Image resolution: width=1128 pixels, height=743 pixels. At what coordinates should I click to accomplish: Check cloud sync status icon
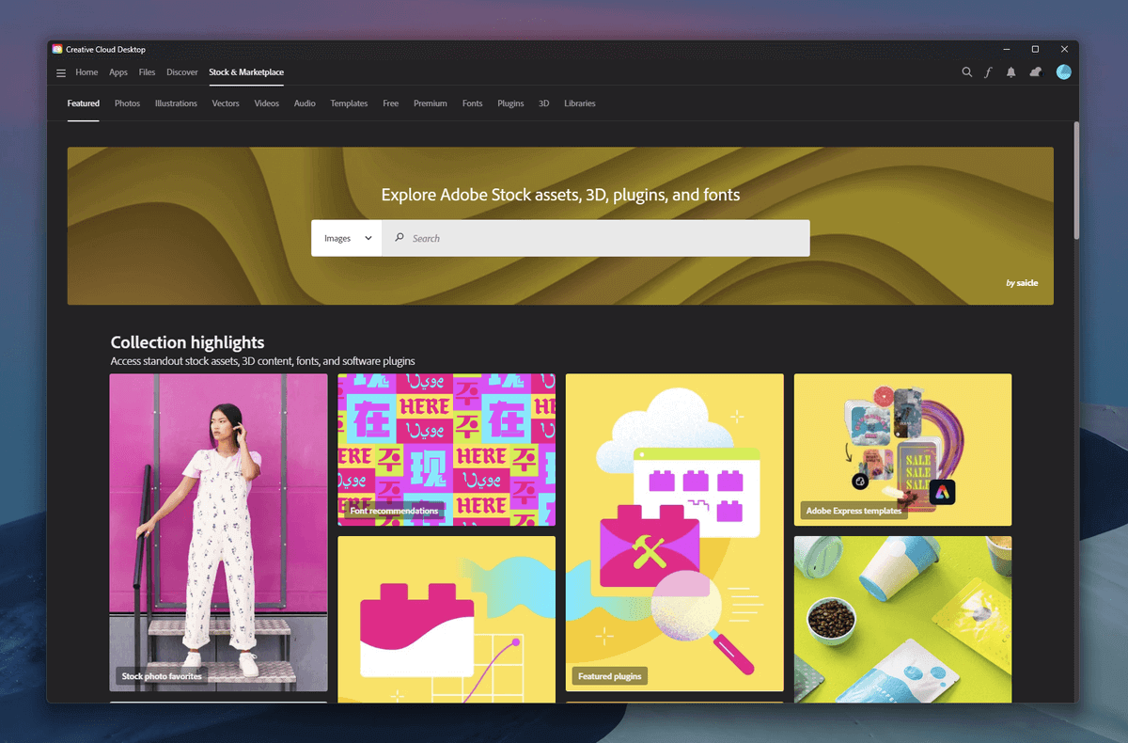[1035, 72]
